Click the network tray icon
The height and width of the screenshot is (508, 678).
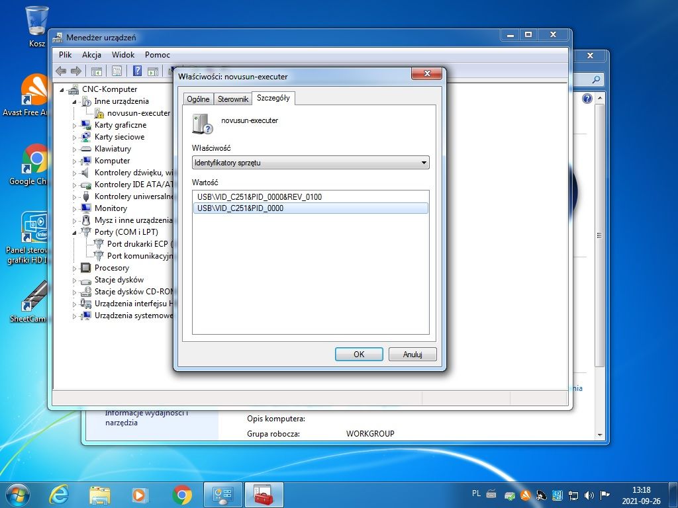(x=573, y=495)
